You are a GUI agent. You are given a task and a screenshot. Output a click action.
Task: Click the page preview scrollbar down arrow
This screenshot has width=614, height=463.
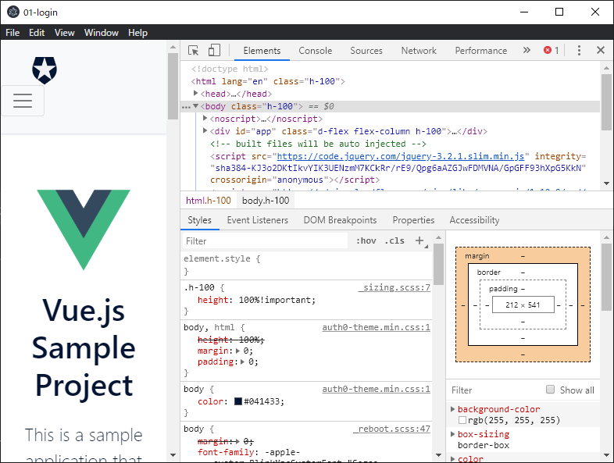tap(173, 455)
